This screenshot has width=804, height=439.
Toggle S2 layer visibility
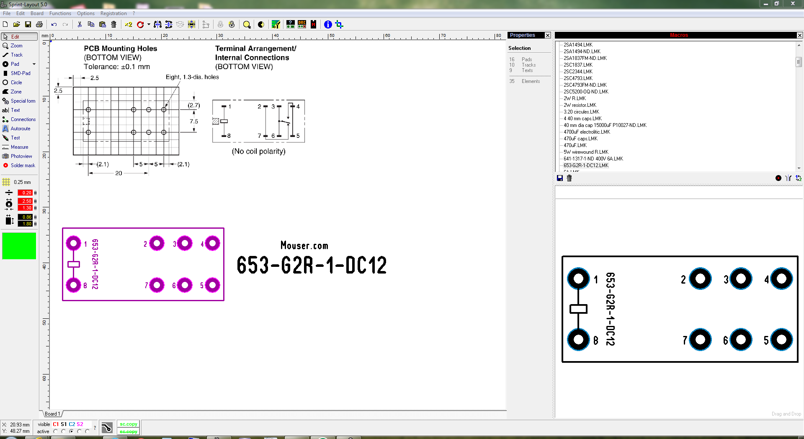coord(80,424)
